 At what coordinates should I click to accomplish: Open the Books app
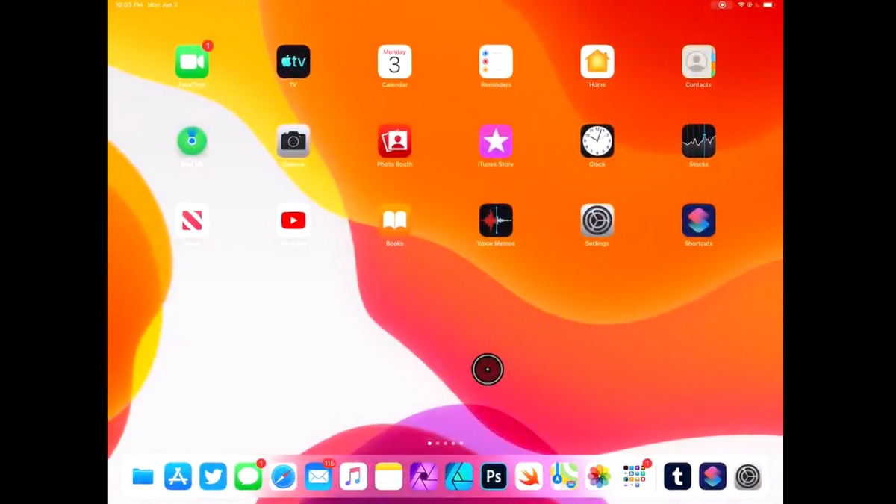coord(394,220)
